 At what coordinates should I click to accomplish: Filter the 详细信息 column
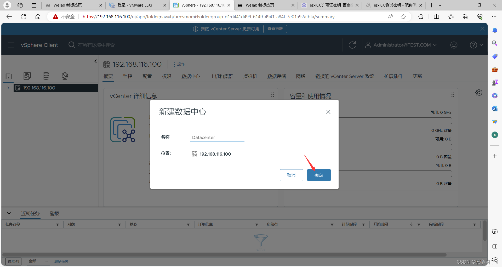coord(257,225)
